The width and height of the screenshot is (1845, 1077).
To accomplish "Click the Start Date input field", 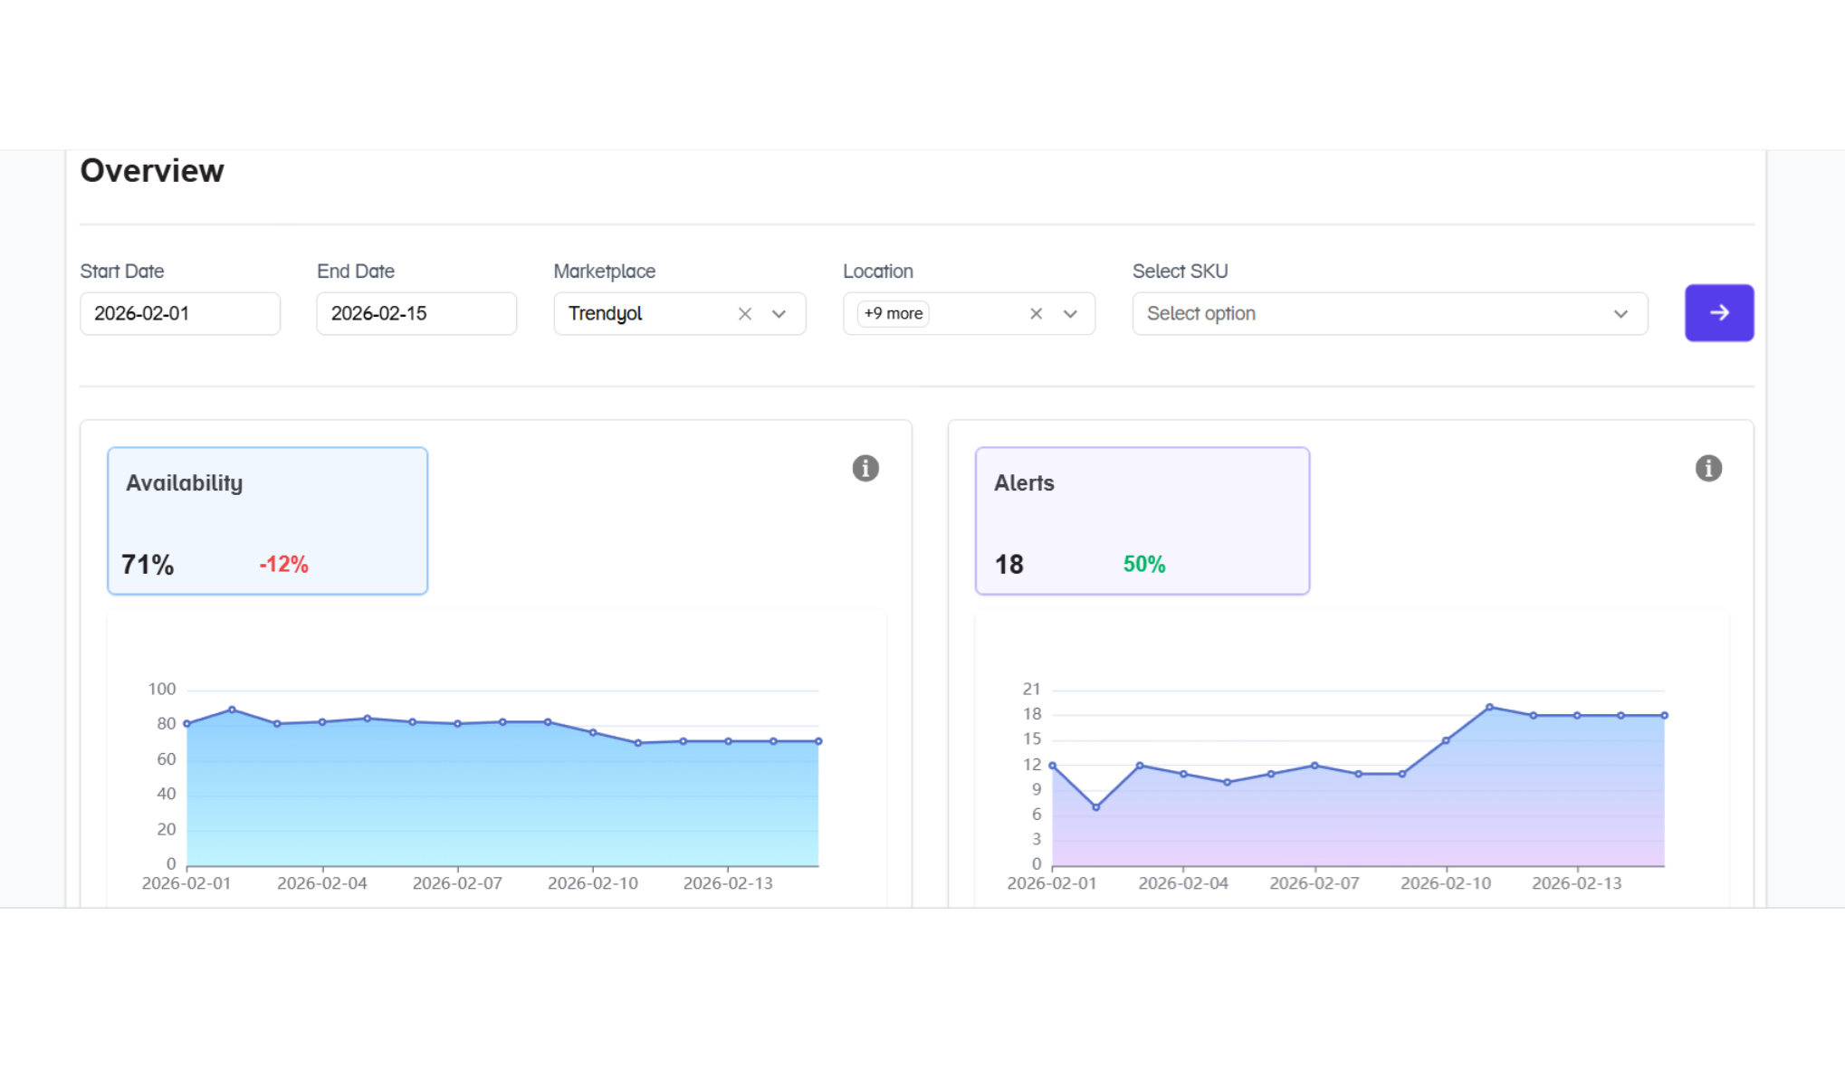I will tap(179, 313).
